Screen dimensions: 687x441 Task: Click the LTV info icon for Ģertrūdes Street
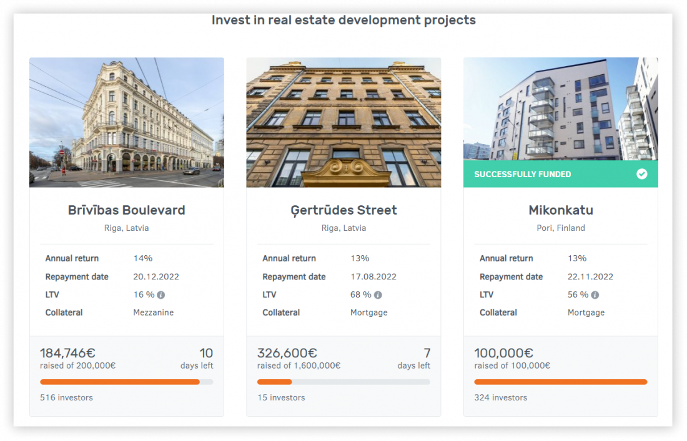(x=378, y=295)
